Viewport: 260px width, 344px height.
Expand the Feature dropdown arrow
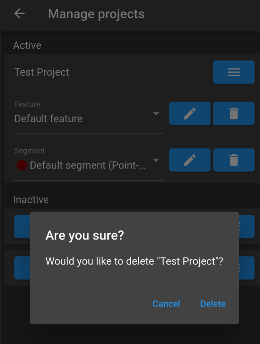(156, 114)
